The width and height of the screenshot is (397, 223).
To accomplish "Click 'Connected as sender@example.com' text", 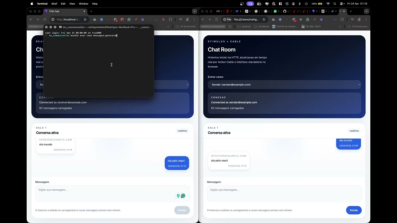I will point(234,102).
